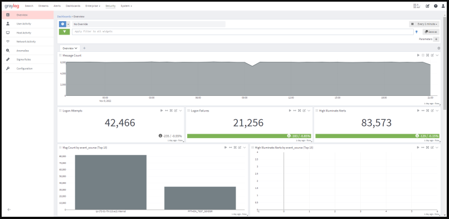Expand Logon Failures widget to fullscreen

(x=299, y=110)
